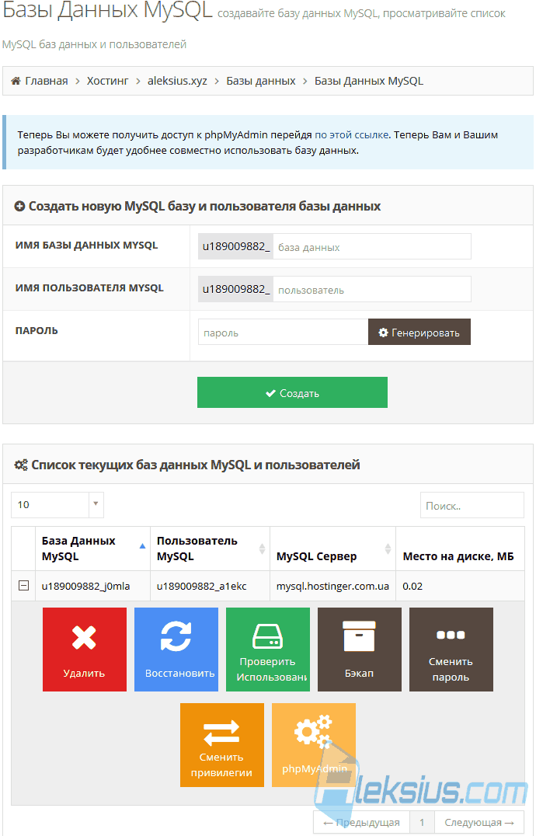Image resolution: width=536 pixels, height=836 pixels.
Task: Click the Базы Данных MySQL breadcrumb text
Action: point(369,81)
